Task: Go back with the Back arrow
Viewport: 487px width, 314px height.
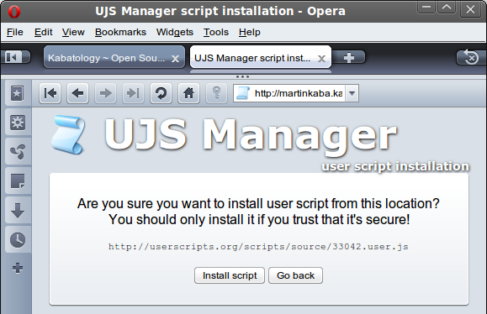Action: pyautogui.click(x=77, y=93)
